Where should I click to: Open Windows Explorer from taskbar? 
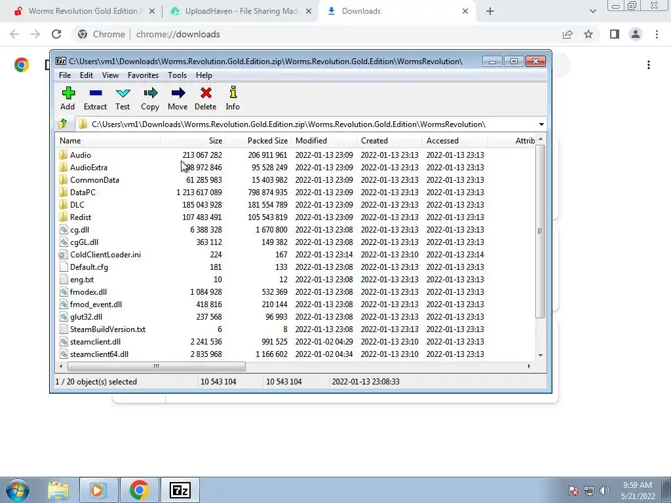tap(58, 490)
